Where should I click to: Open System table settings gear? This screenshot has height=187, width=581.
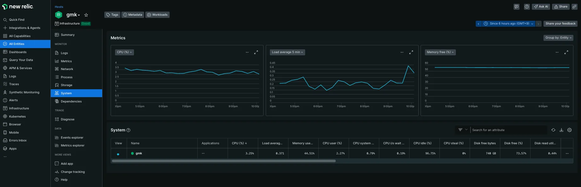[569, 130]
